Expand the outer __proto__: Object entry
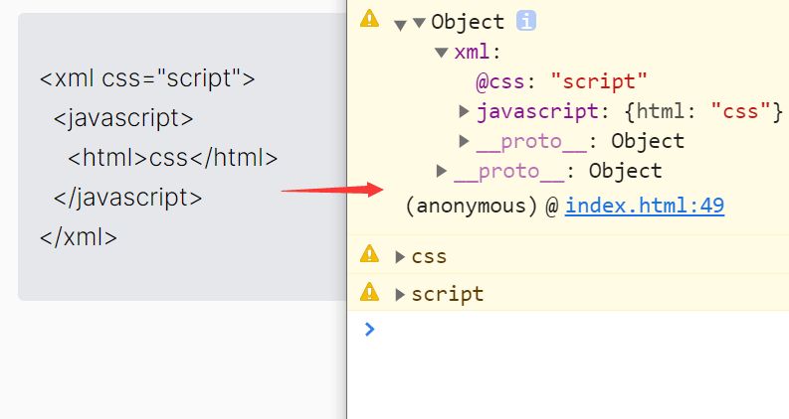 tap(442, 171)
